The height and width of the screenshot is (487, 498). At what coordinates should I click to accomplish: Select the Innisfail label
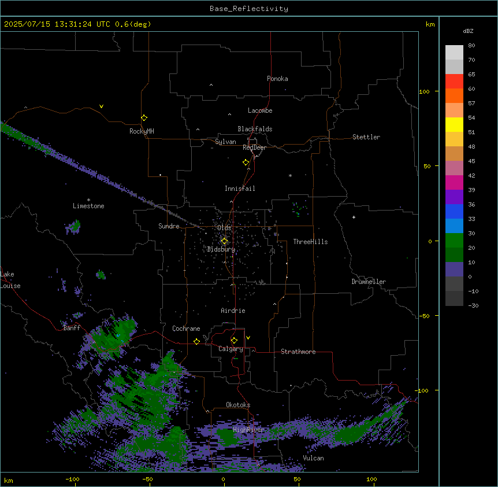pos(240,189)
